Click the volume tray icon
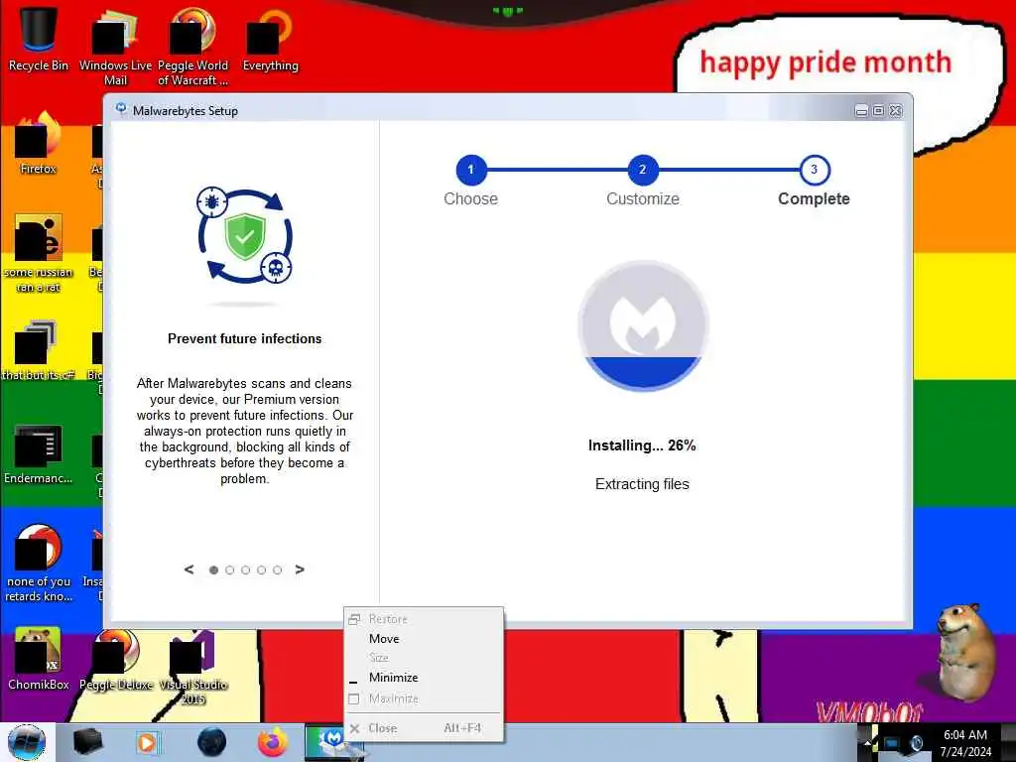This screenshot has height=762, width=1016. pos(916,742)
